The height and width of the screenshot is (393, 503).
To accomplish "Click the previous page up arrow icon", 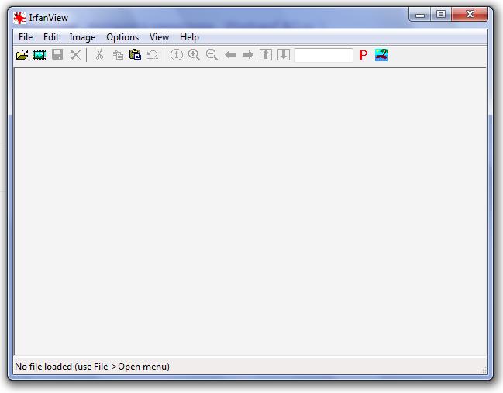I will tap(266, 55).
